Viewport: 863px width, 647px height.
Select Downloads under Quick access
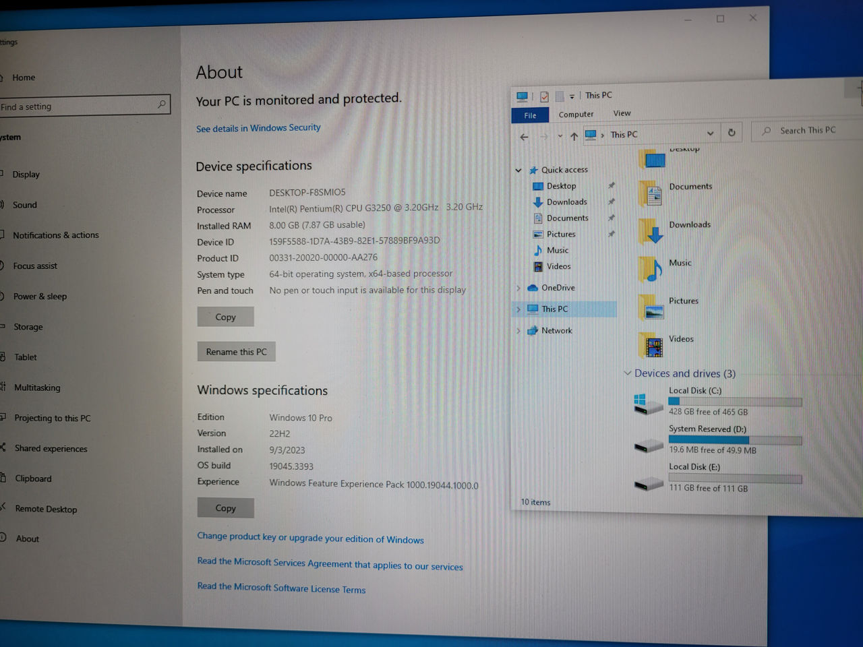(x=566, y=202)
